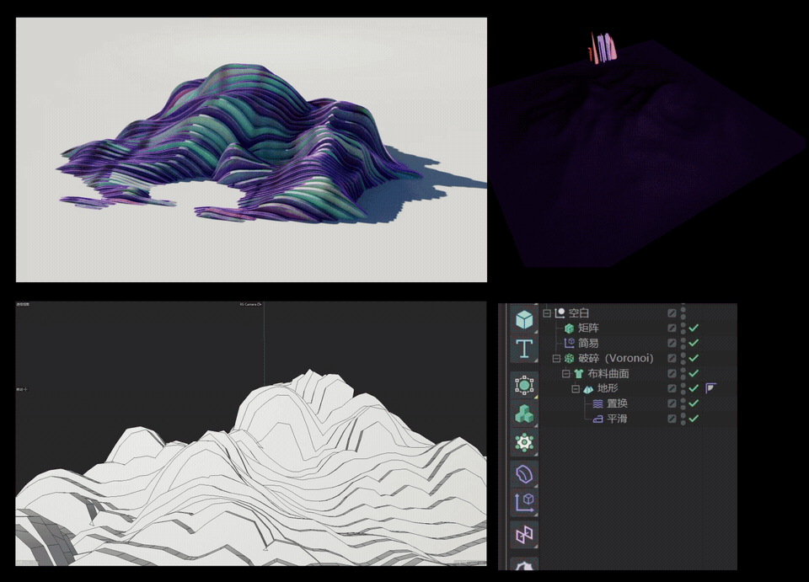Screen dimensions: 809x582
Task: Collapse the 地形 hierarchy
Action: (576, 388)
